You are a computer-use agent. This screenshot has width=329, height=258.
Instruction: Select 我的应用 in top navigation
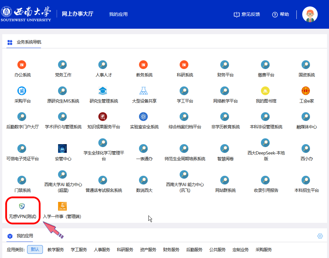pyautogui.click(x=118, y=14)
